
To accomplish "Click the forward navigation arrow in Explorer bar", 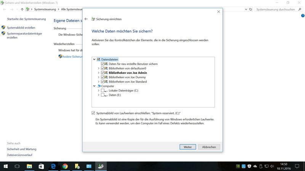I will [12, 9].
